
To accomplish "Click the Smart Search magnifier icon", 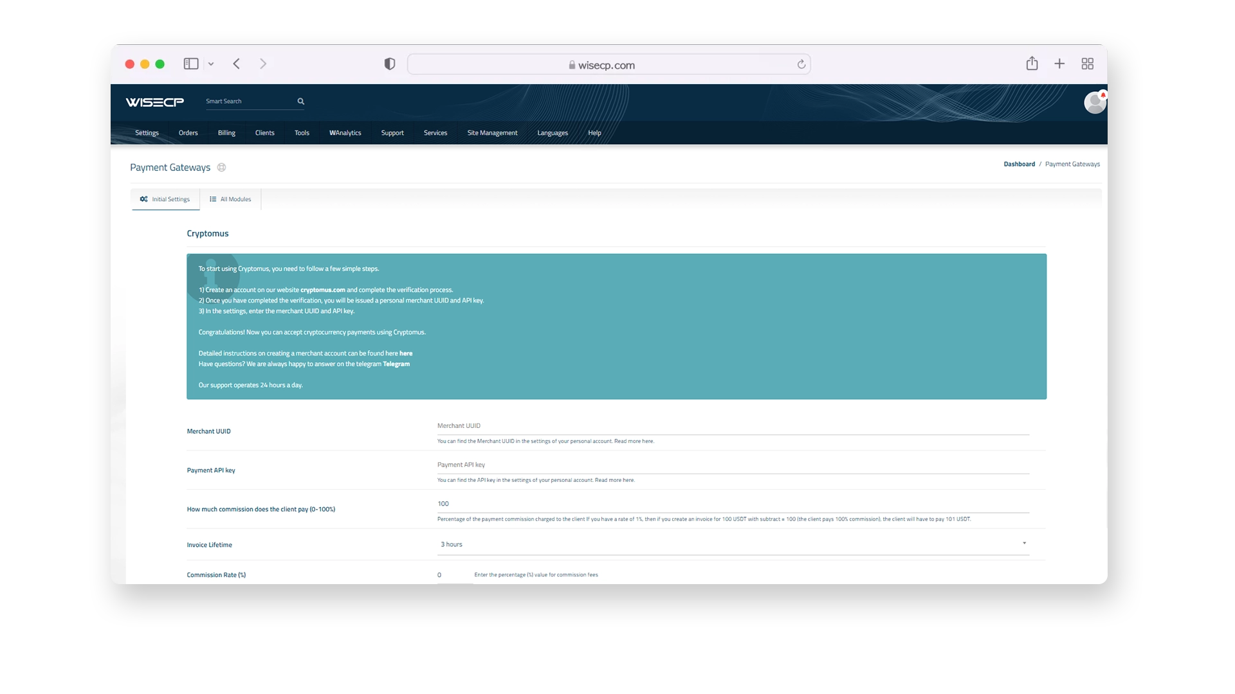I will coord(300,102).
